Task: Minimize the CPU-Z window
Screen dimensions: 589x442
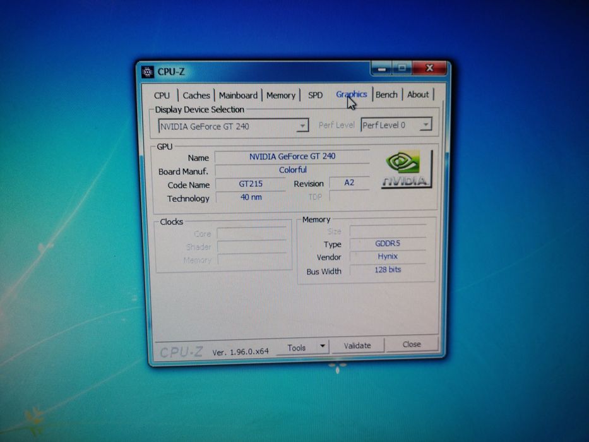Action: (x=382, y=68)
